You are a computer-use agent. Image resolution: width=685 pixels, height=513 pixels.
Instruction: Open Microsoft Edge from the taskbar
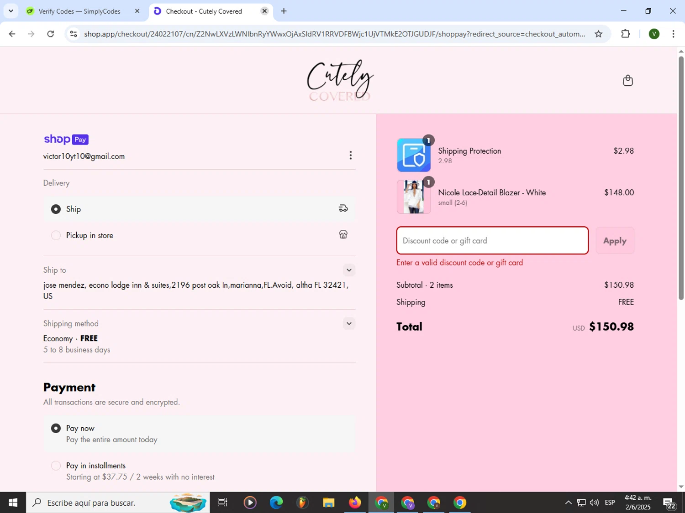(276, 503)
